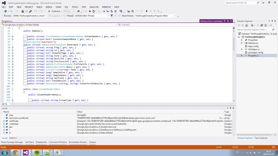
Task: Switch to the Watch 1 tab
Action: click(13, 138)
